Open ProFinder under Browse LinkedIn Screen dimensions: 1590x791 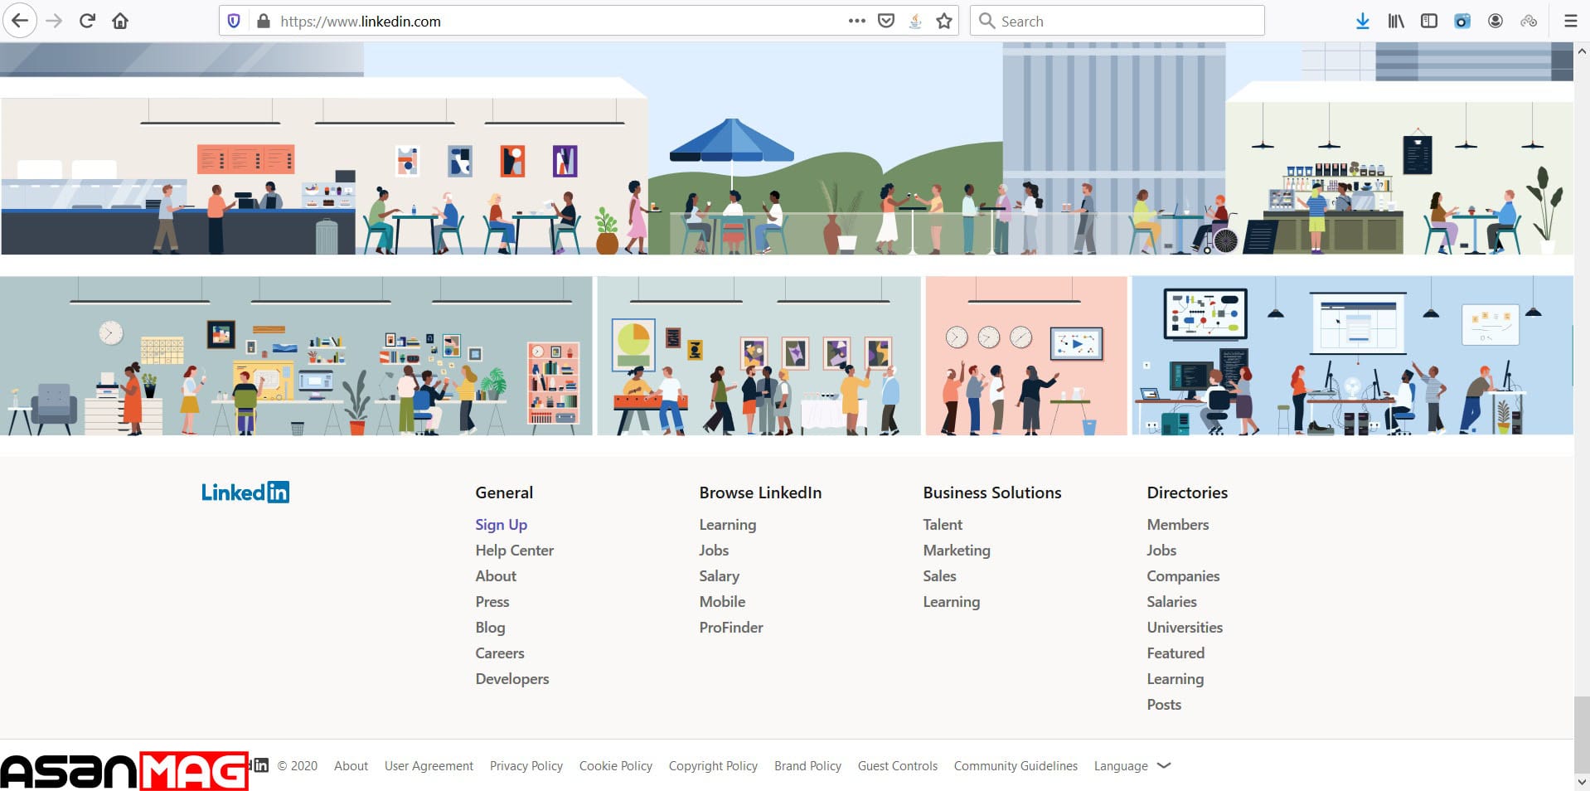pyautogui.click(x=730, y=627)
